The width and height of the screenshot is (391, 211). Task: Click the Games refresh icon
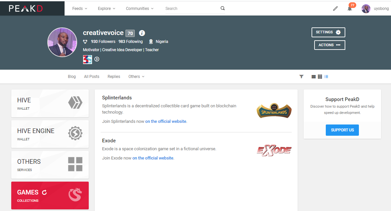pos(44,192)
